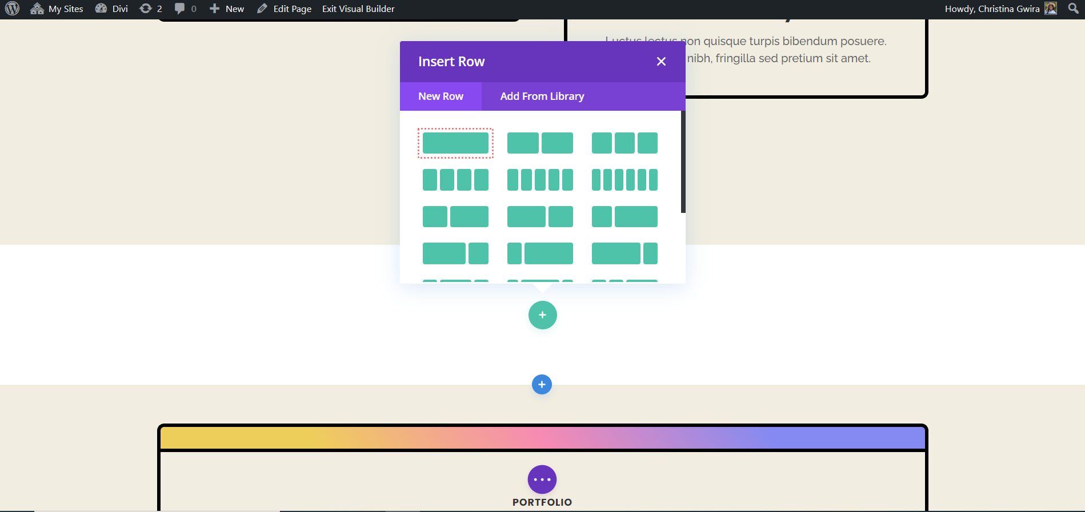Viewport: 1085px width, 512px height.
Task: Click the Edit Page link
Action: [x=285, y=9]
